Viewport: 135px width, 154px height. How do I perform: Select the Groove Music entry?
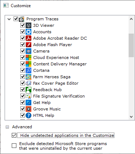coord(47,109)
